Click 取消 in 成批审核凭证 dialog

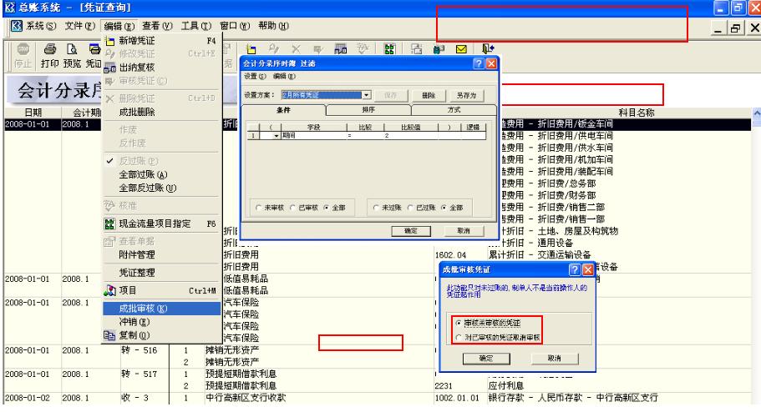[555, 359]
